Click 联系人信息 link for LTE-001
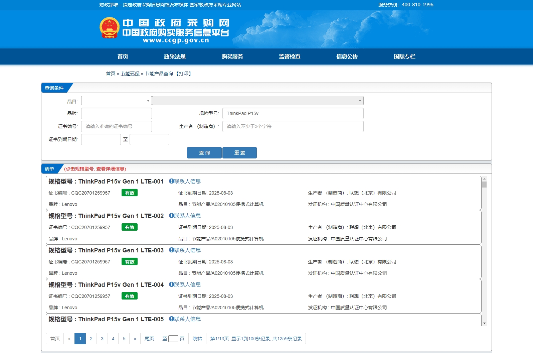The width and height of the screenshot is (533, 353). tap(187, 181)
